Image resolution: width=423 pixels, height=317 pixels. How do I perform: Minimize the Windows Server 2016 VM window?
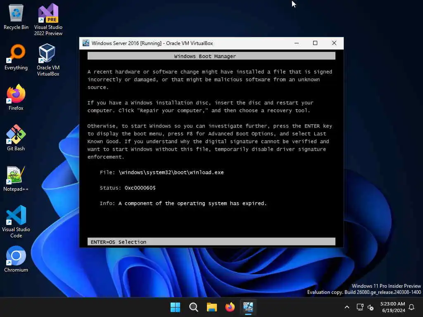click(x=297, y=43)
